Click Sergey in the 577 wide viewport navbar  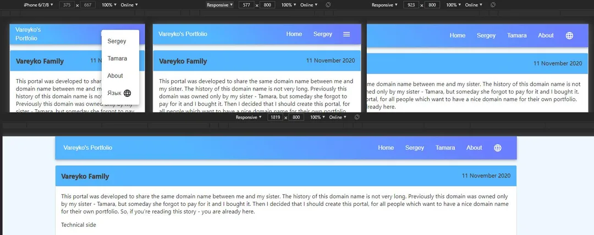[x=323, y=34]
